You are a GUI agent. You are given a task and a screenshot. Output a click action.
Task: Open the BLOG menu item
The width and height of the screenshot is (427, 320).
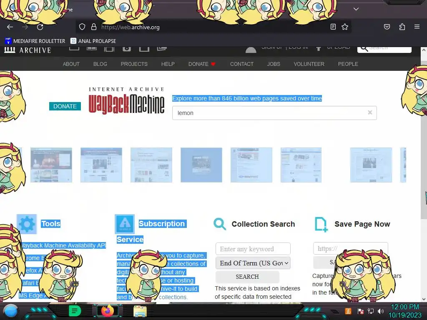tap(100, 64)
